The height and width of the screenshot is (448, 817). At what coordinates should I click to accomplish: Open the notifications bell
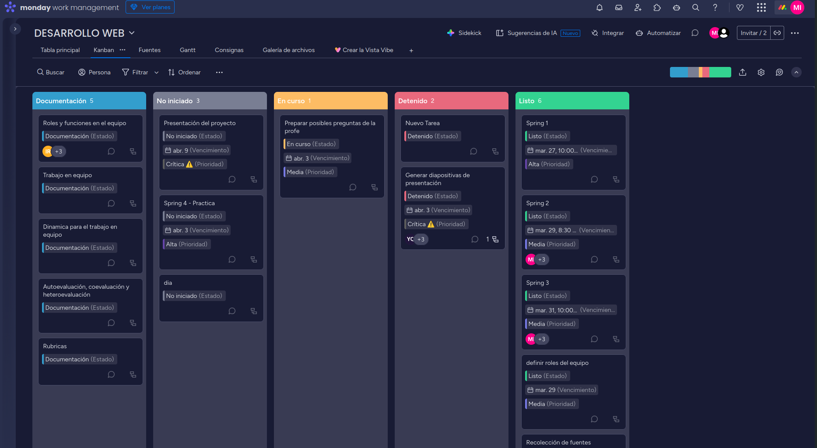[x=600, y=7]
